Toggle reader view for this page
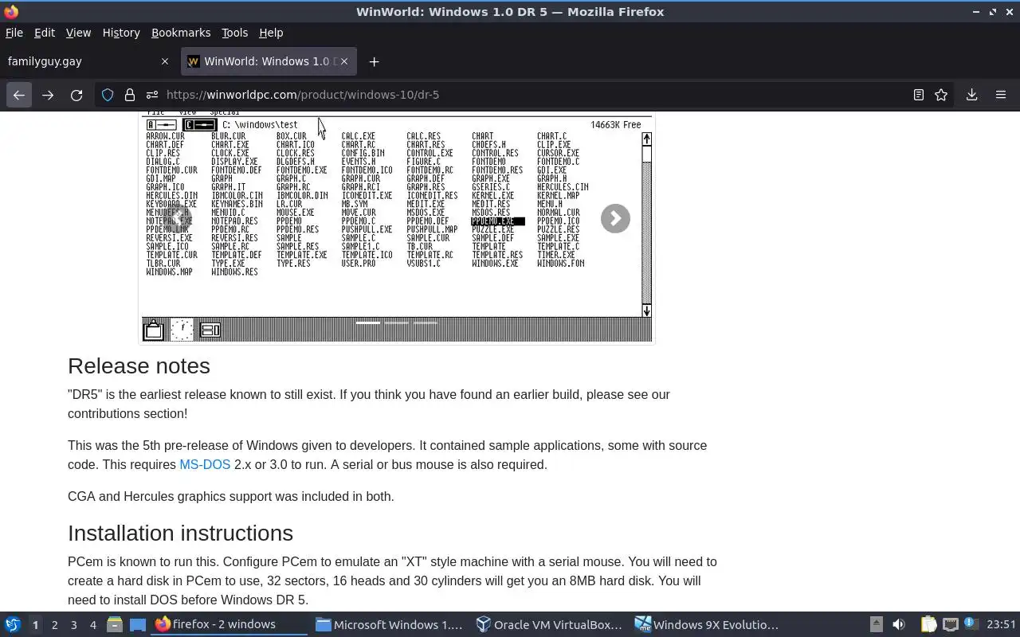This screenshot has width=1020, height=637. point(919,95)
